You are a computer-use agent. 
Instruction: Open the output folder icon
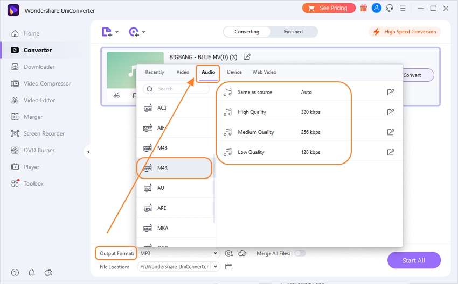point(228,266)
